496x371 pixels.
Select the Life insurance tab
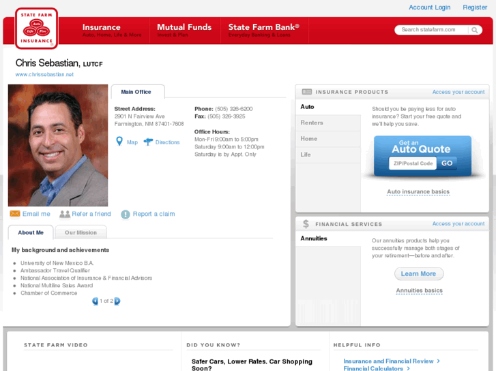point(306,155)
